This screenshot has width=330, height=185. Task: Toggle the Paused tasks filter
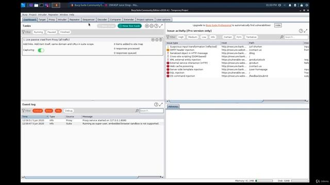pos(52,32)
